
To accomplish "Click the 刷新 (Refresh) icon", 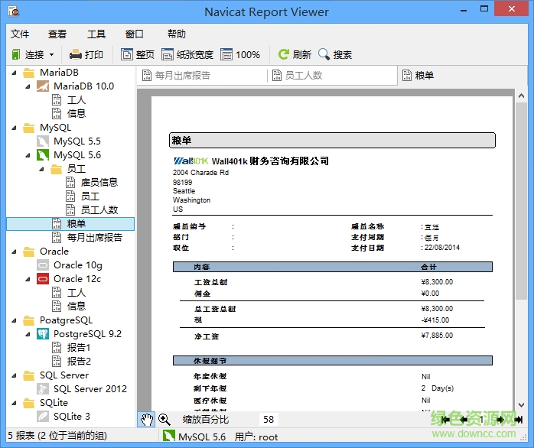I will [284, 54].
